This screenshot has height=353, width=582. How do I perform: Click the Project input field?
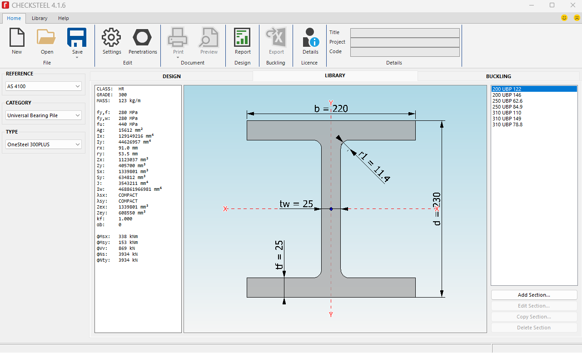pyautogui.click(x=405, y=42)
